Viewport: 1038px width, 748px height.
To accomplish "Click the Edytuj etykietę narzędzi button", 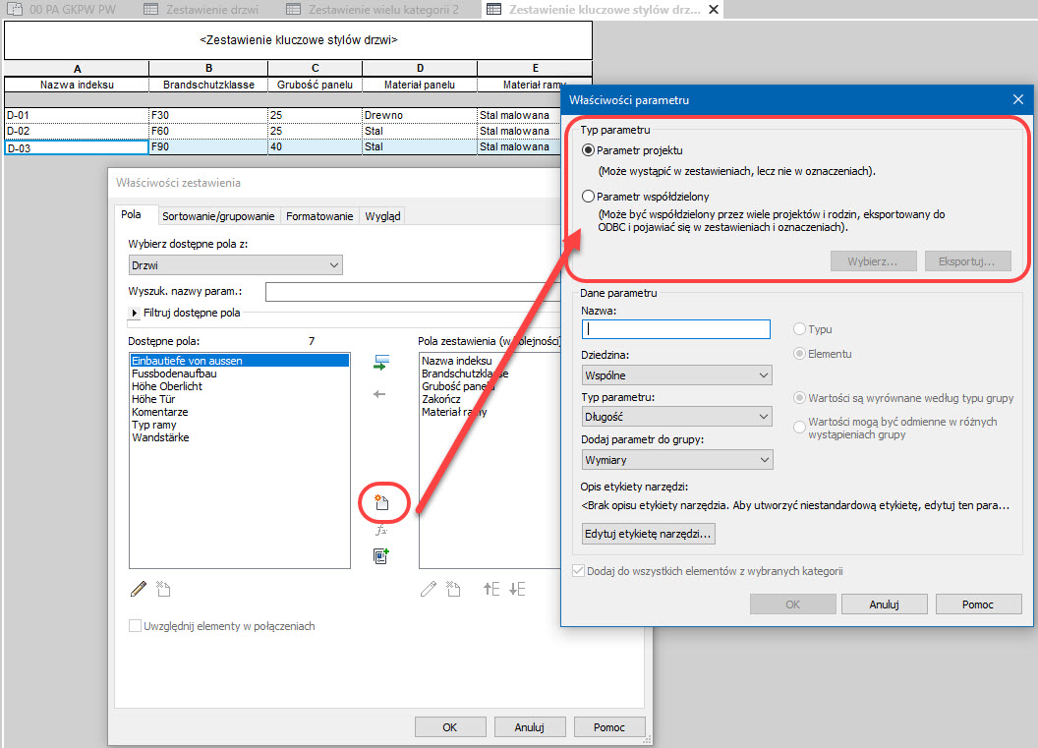I will [649, 534].
